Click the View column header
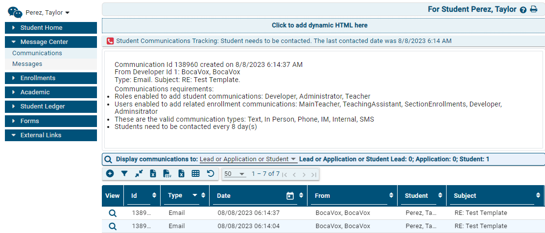Viewport: 545px width, 233px height. (x=112, y=195)
